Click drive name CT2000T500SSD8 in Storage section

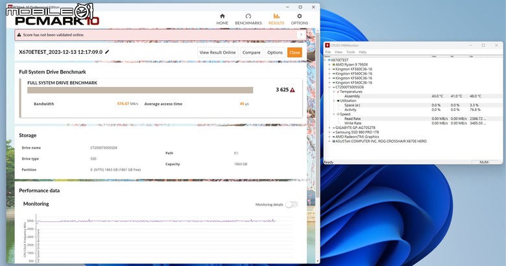104,148
